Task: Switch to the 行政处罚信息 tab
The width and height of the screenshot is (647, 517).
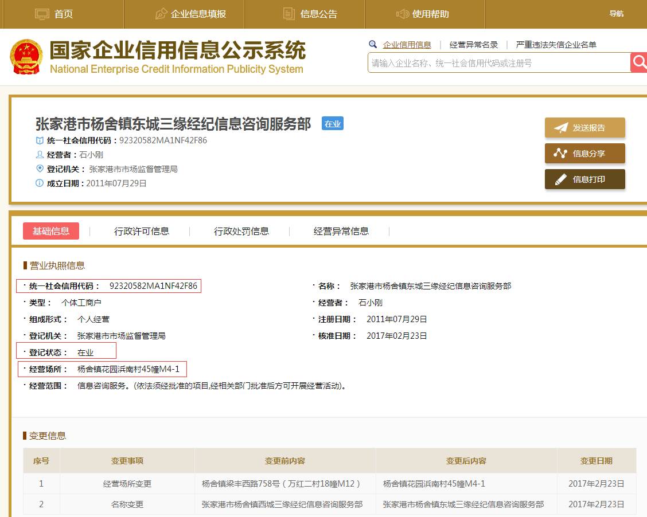Action: coord(241,231)
